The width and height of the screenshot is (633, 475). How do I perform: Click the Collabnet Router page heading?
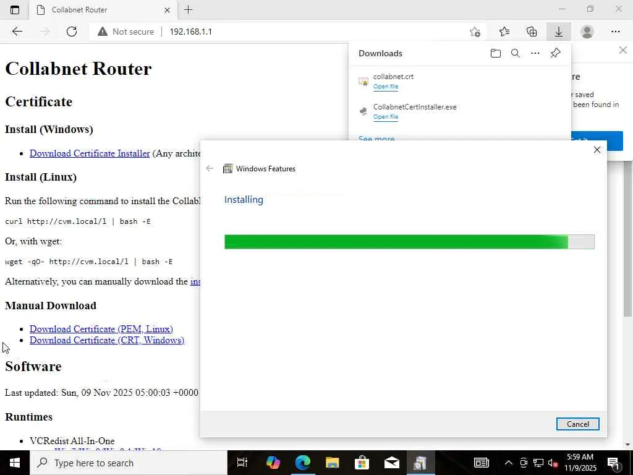point(79,69)
